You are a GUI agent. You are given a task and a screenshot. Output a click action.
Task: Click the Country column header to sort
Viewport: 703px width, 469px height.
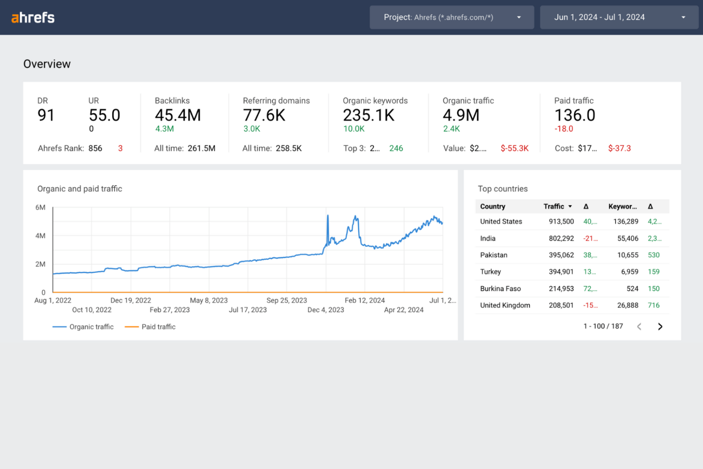[x=493, y=206]
